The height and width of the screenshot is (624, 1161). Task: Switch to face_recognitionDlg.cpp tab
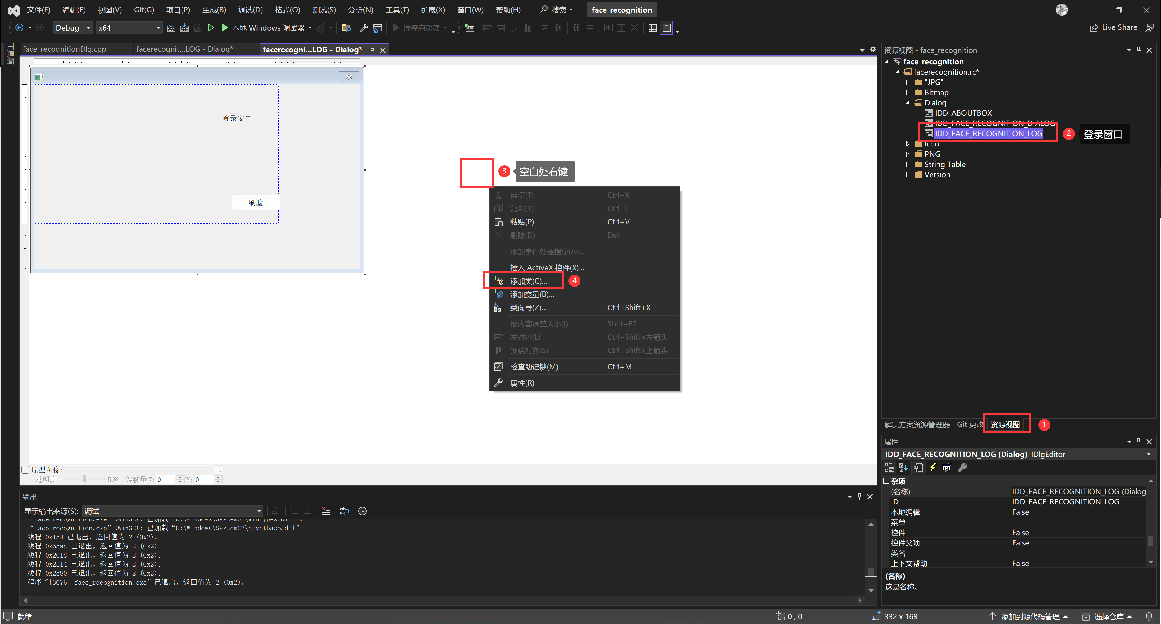point(64,49)
